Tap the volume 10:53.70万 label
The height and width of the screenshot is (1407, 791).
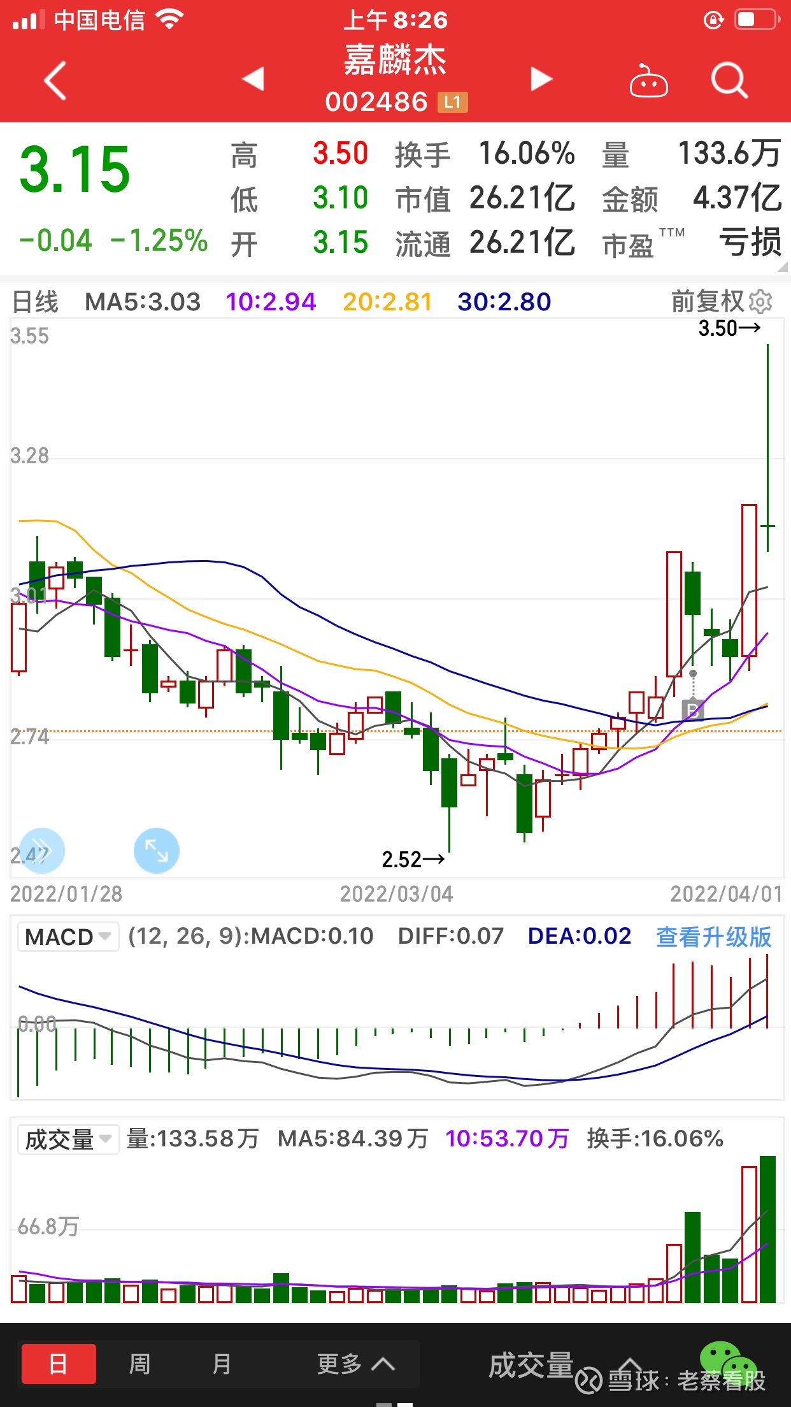[507, 1139]
